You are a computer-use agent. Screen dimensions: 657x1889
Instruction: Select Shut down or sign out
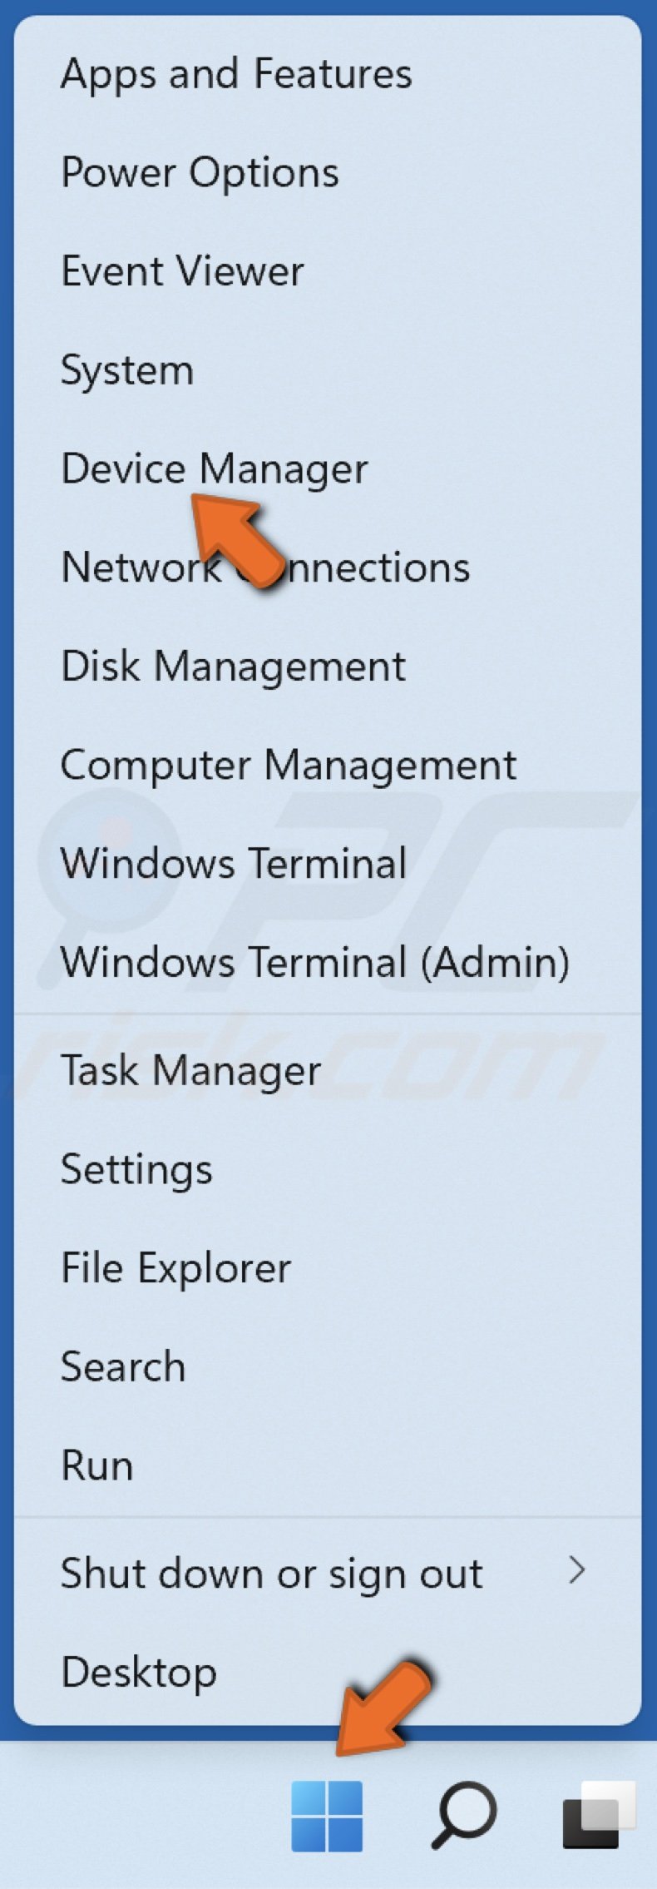(271, 1571)
